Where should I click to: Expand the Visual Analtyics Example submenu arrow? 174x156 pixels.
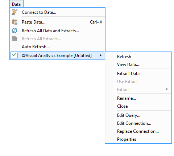[x=100, y=56]
